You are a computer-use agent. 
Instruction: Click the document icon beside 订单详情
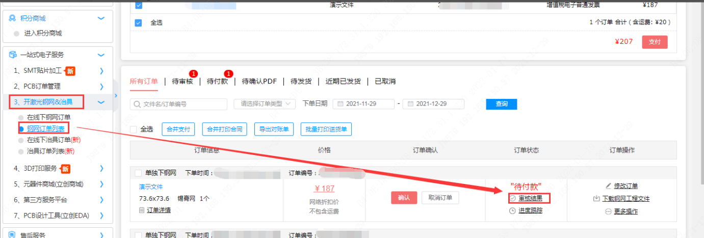[142, 210]
